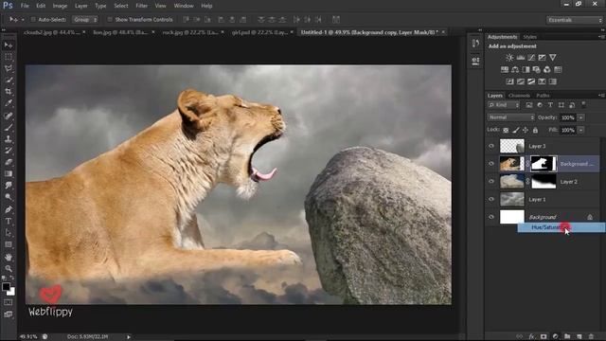Add a Photo Filter adjustment

pyautogui.click(x=537, y=69)
